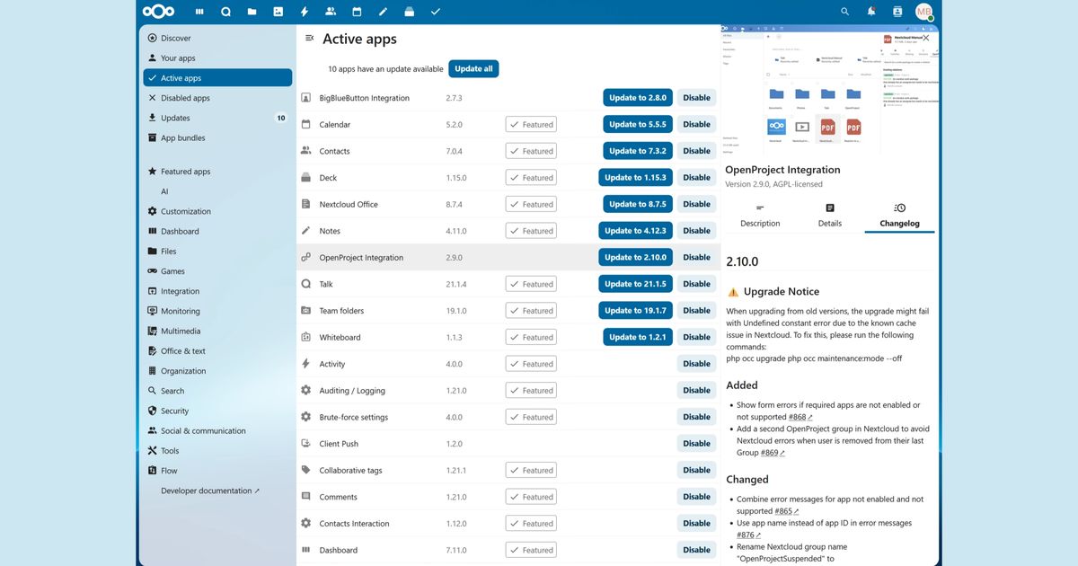Open Social & communication category

pos(217,430)
